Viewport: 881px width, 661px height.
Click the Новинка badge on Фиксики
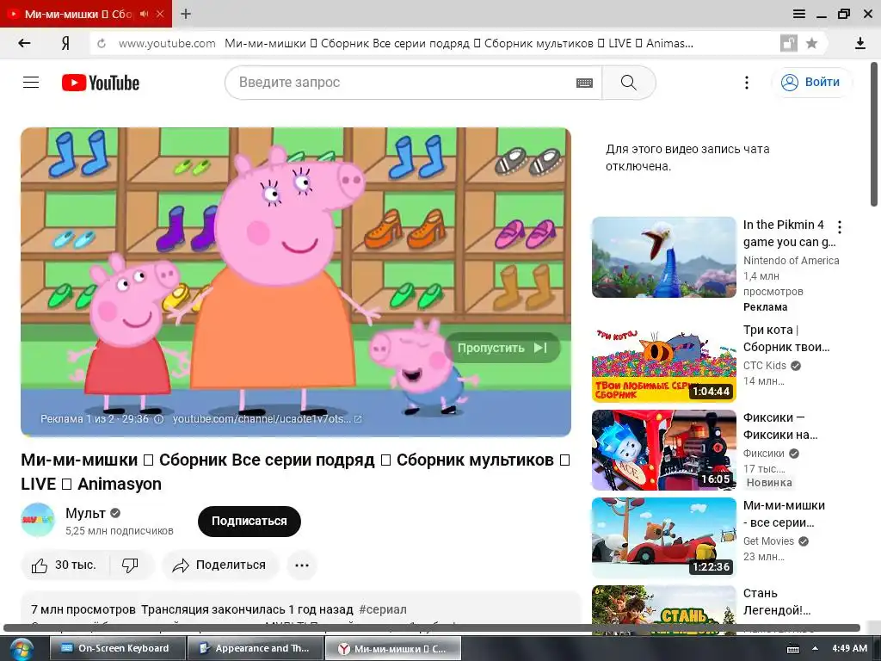(x=769, y=482)
